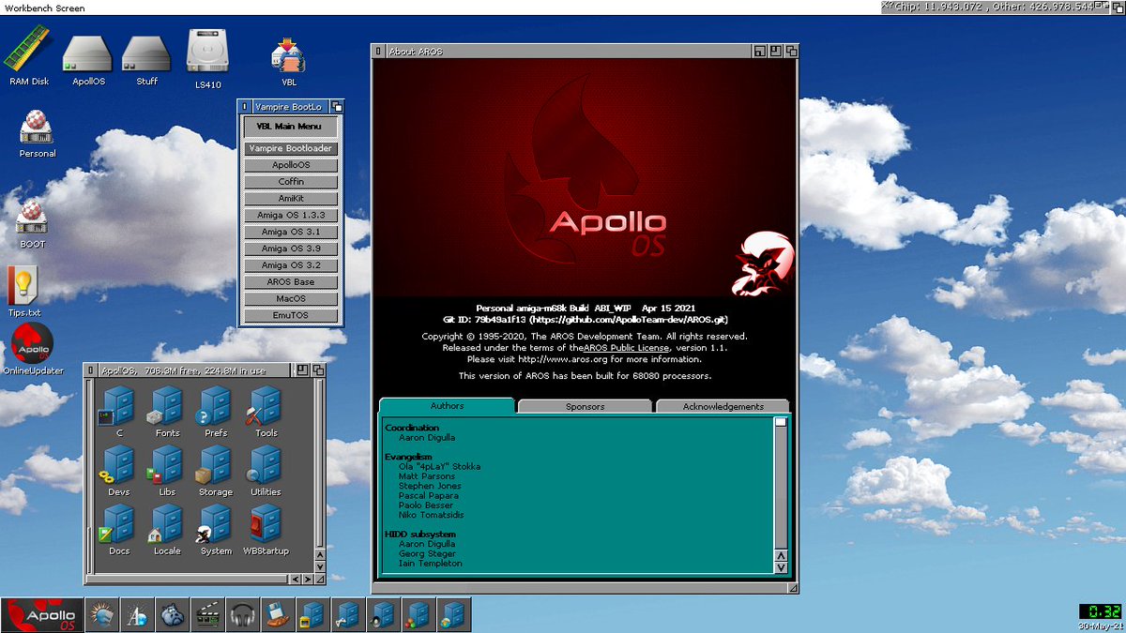The width and height of the screenshot is (1126, 633).
Task: Click the taskbar clock showing 0:32
Action: click(x=1100, y=611)
